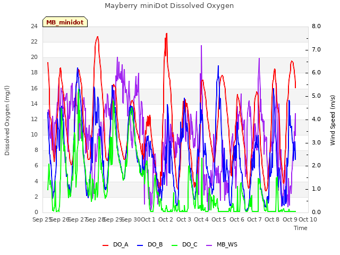Click the Time axis label
The height and width of the screenshot is (255, 340).
301,228
